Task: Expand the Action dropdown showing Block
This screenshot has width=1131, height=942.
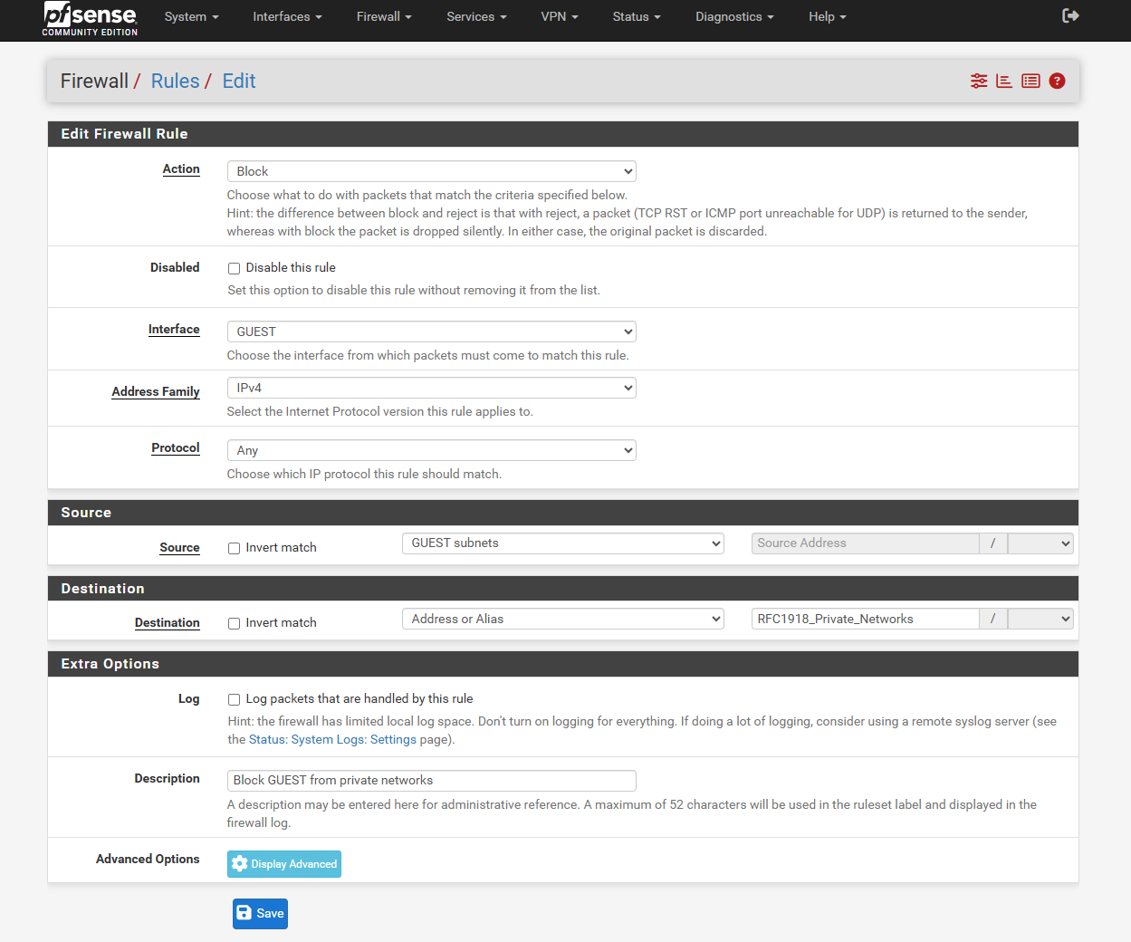Action: click(431, 171)
